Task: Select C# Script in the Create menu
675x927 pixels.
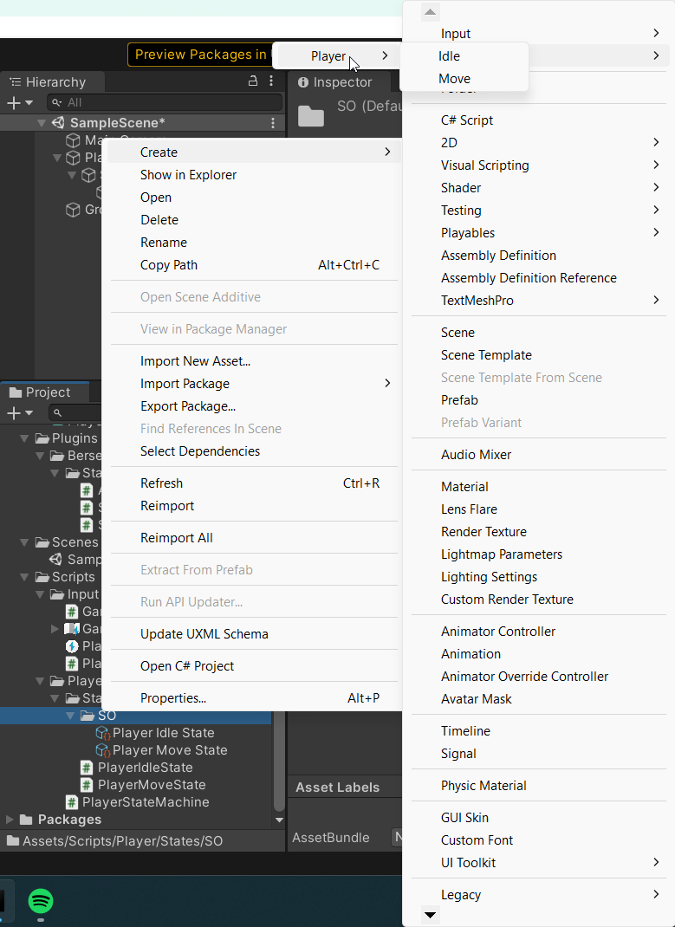Action: 467,120
